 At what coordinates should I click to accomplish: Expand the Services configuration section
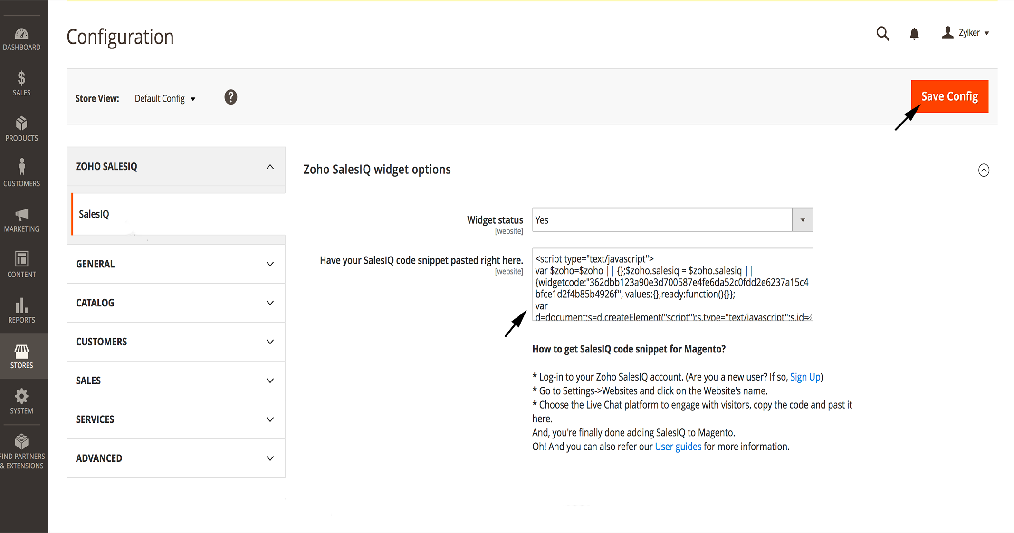coord(176,419)
